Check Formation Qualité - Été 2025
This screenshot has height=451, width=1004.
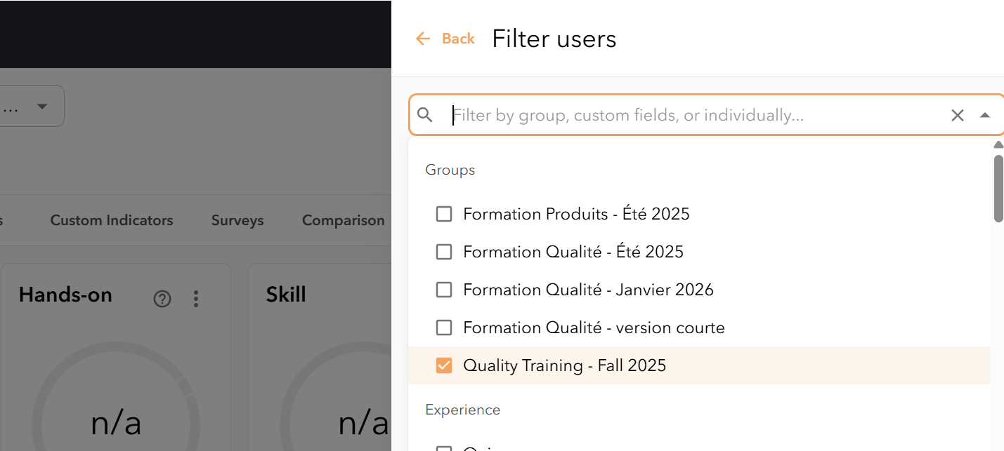coord(444,252)
